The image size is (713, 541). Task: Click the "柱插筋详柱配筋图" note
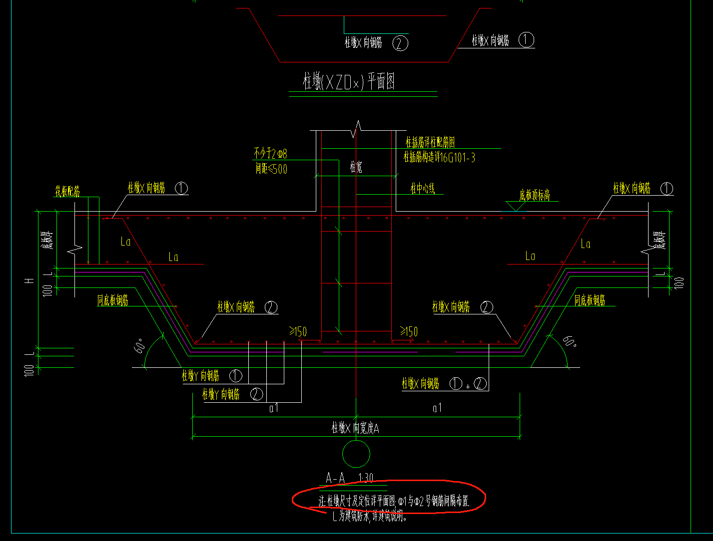click(x=430, y=143)
